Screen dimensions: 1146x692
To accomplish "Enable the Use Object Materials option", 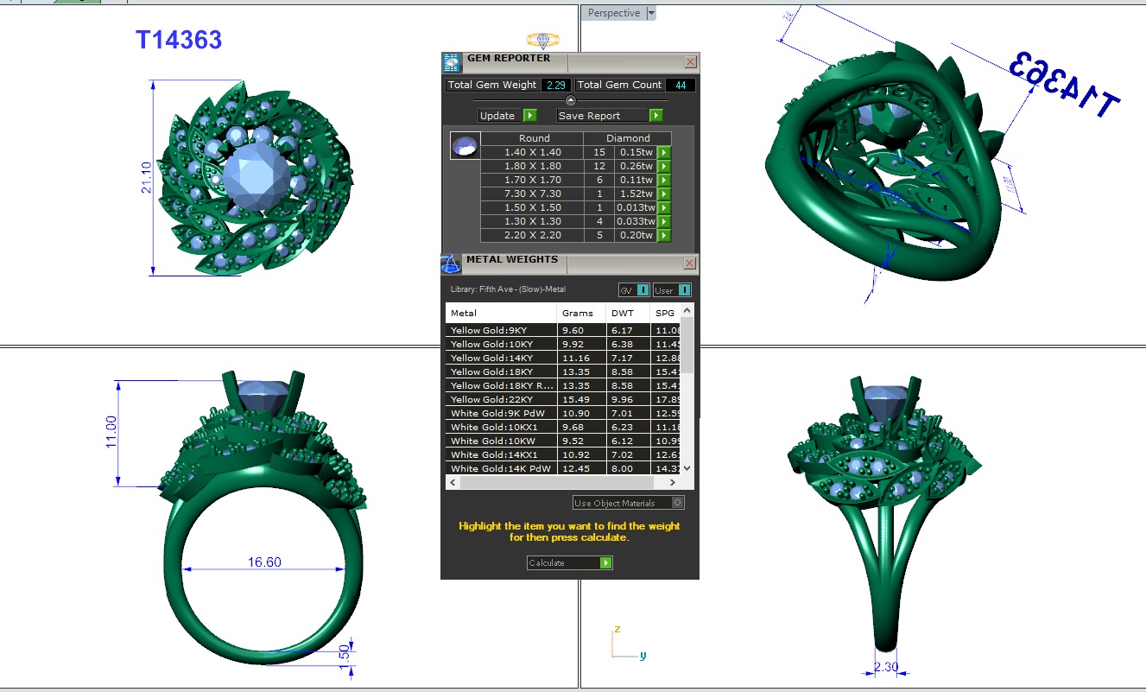I will (677, 503).
